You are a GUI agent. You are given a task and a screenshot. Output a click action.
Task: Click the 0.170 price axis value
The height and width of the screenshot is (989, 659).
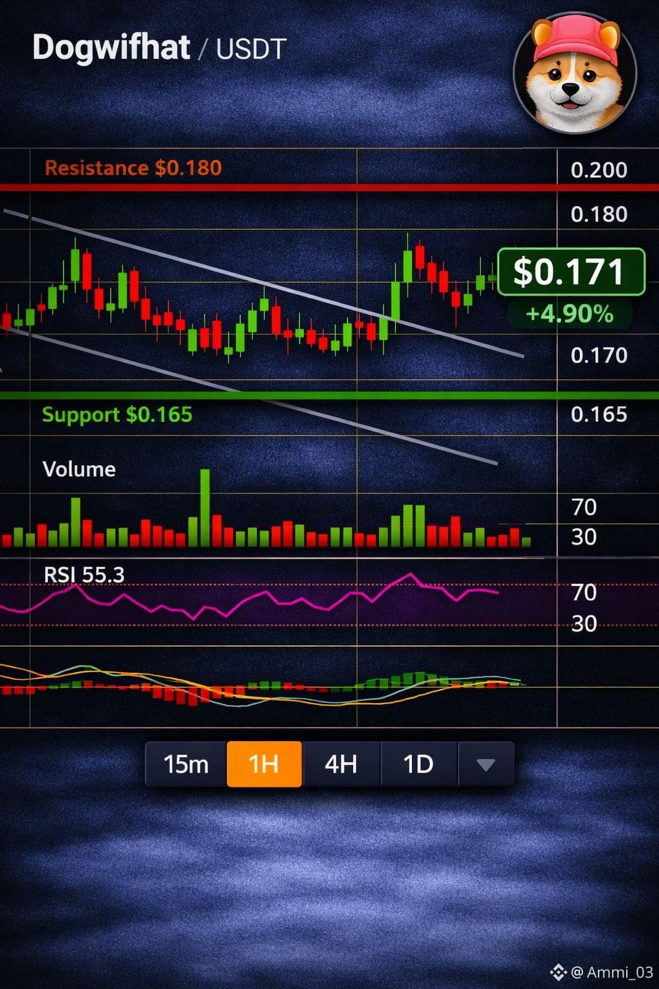coord(599,355)
